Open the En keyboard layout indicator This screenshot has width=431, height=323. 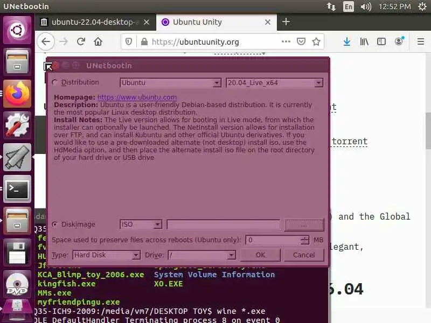tap(348, 6)
